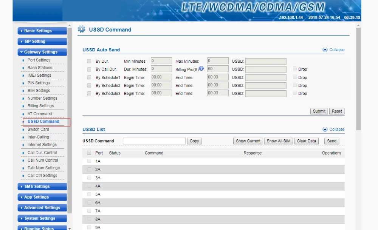This screenshot has height=230, width=378.
Task: Expand the Basic Settings section
Action: (x=42, y=31)
